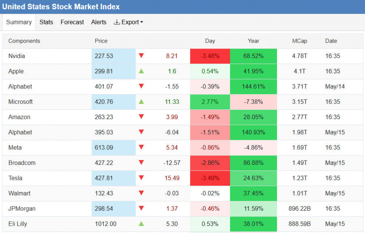Click Meta price 613.09
Image resolution: width=365 pixels, height=233 pixels.
(104, 147)
